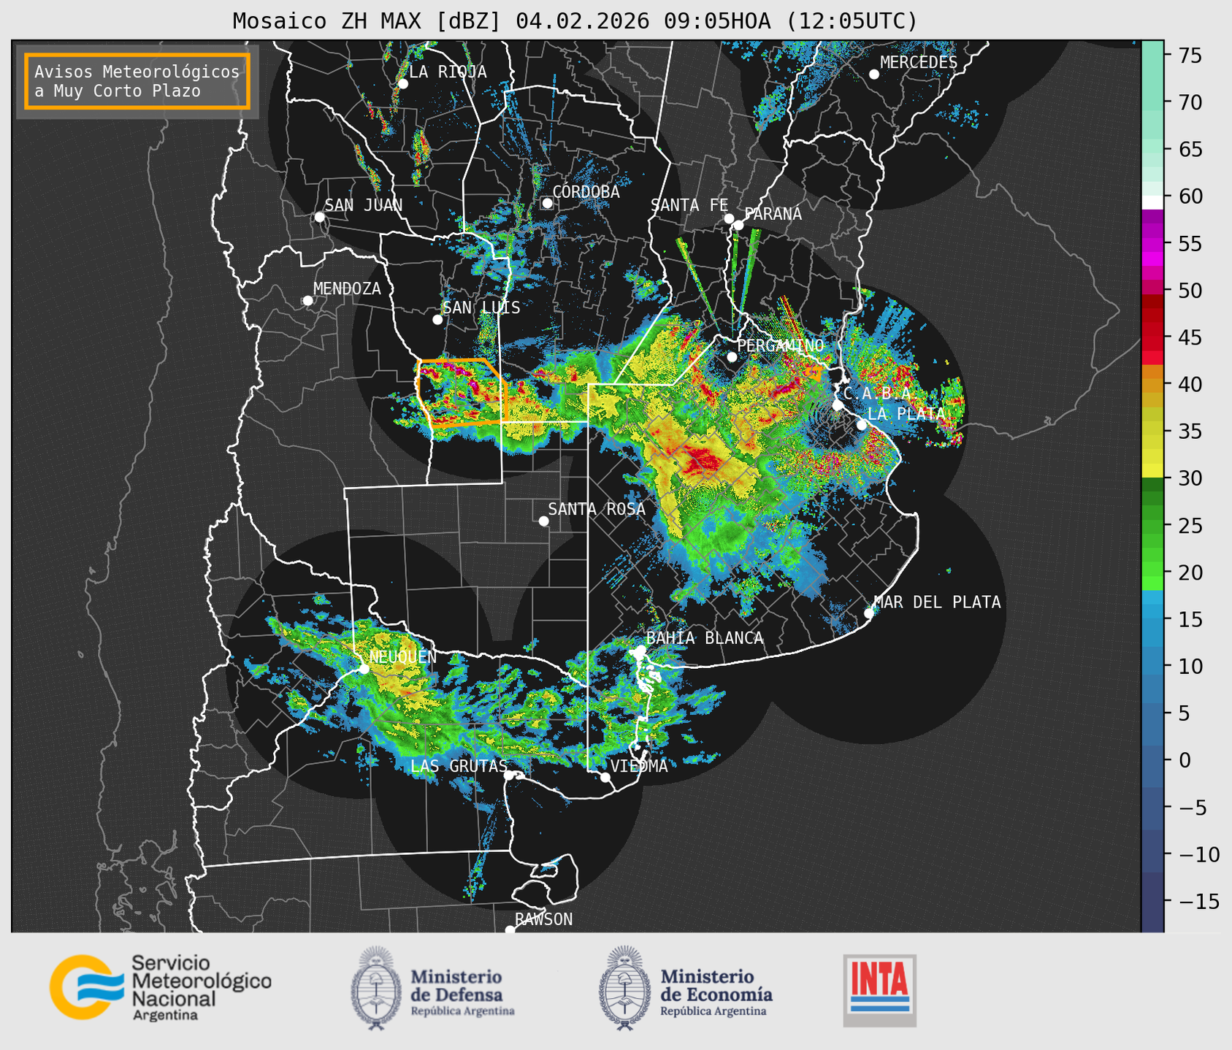Click the white 60 dBZ band on colorbar

point(1152,202)
